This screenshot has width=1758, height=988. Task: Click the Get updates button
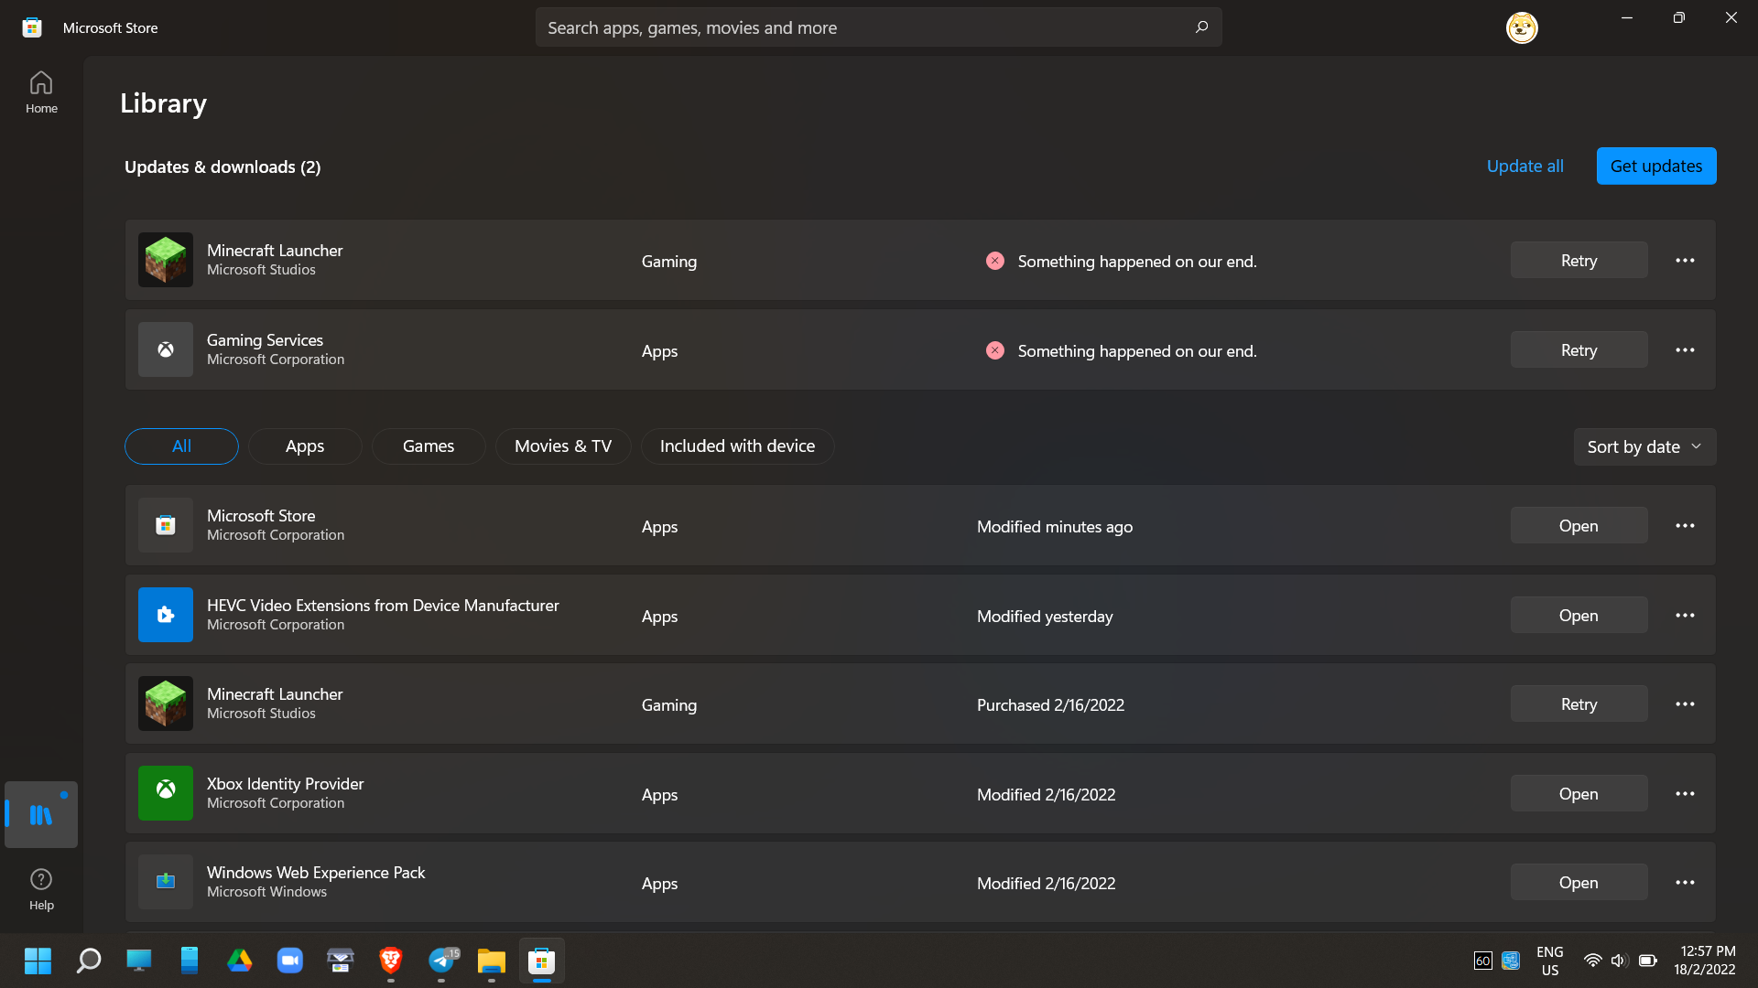click(x=1656, y=166)
